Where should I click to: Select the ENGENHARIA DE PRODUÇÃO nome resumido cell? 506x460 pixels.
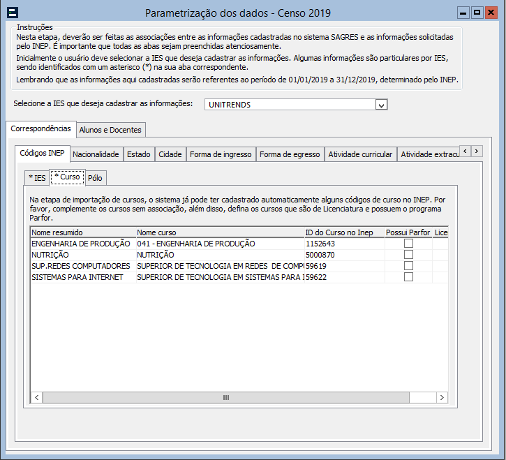click(x=83, y=244)
